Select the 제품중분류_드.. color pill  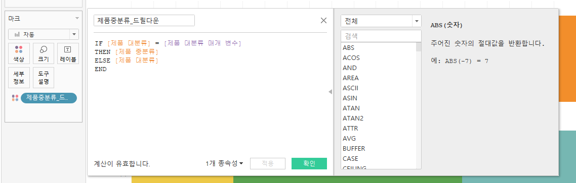pos(49,98)
